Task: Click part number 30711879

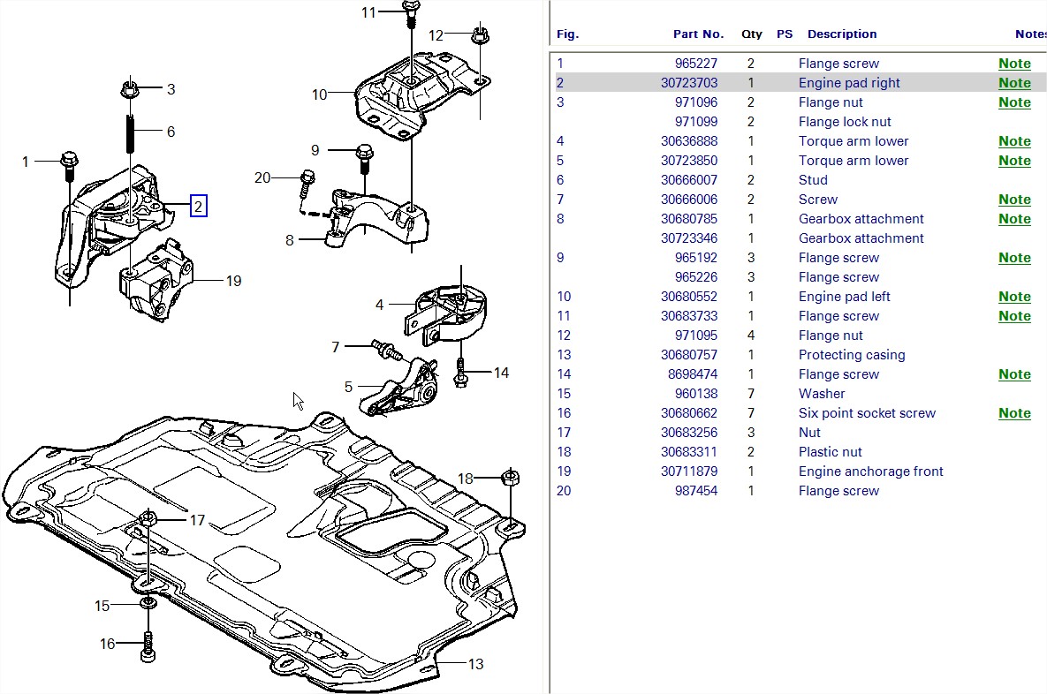Action: [x=689, y=471]
